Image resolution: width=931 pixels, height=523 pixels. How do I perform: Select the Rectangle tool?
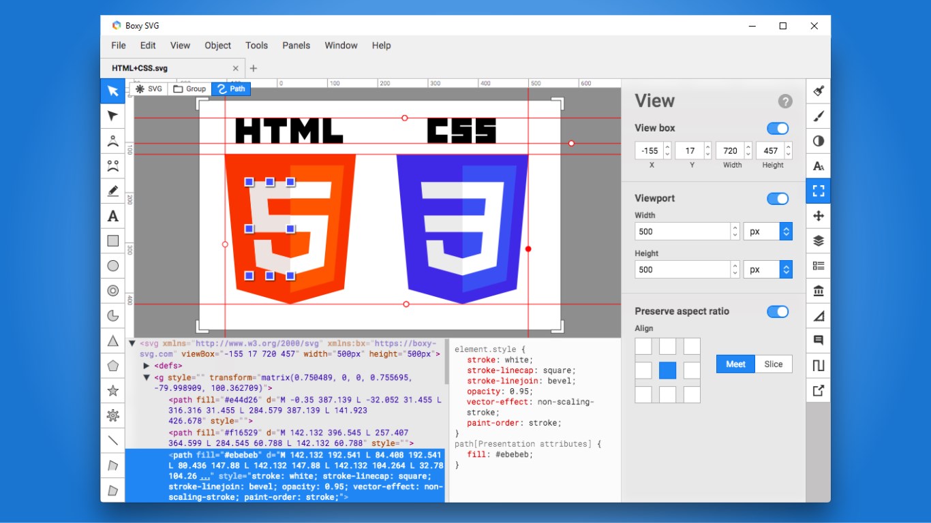pyautogui.click(x=112, y=240)
